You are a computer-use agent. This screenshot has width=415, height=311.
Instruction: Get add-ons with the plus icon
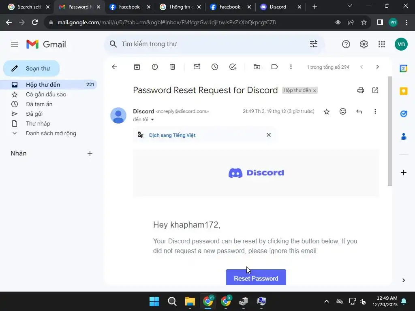[403, 173]
